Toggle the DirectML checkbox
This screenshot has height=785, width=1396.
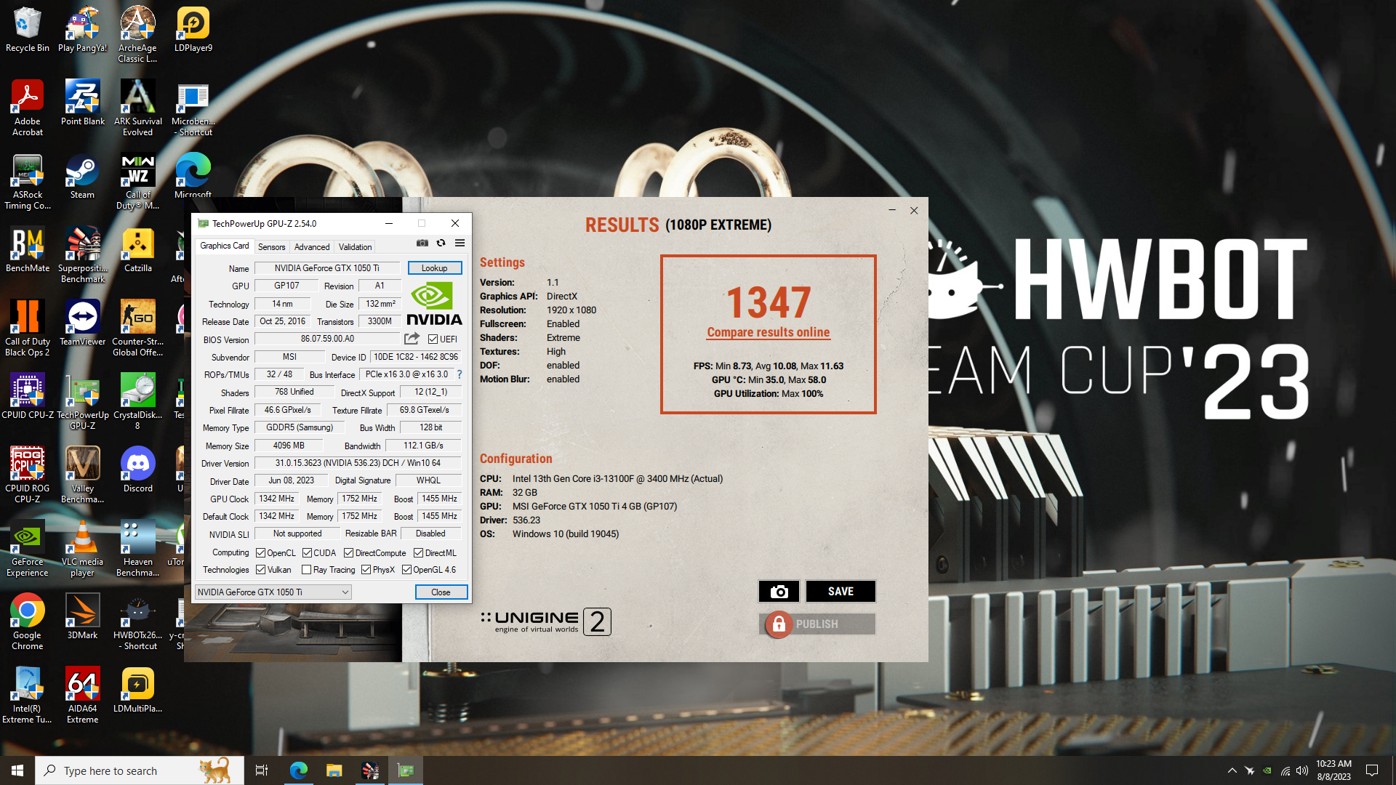click(x=418, y=553)
